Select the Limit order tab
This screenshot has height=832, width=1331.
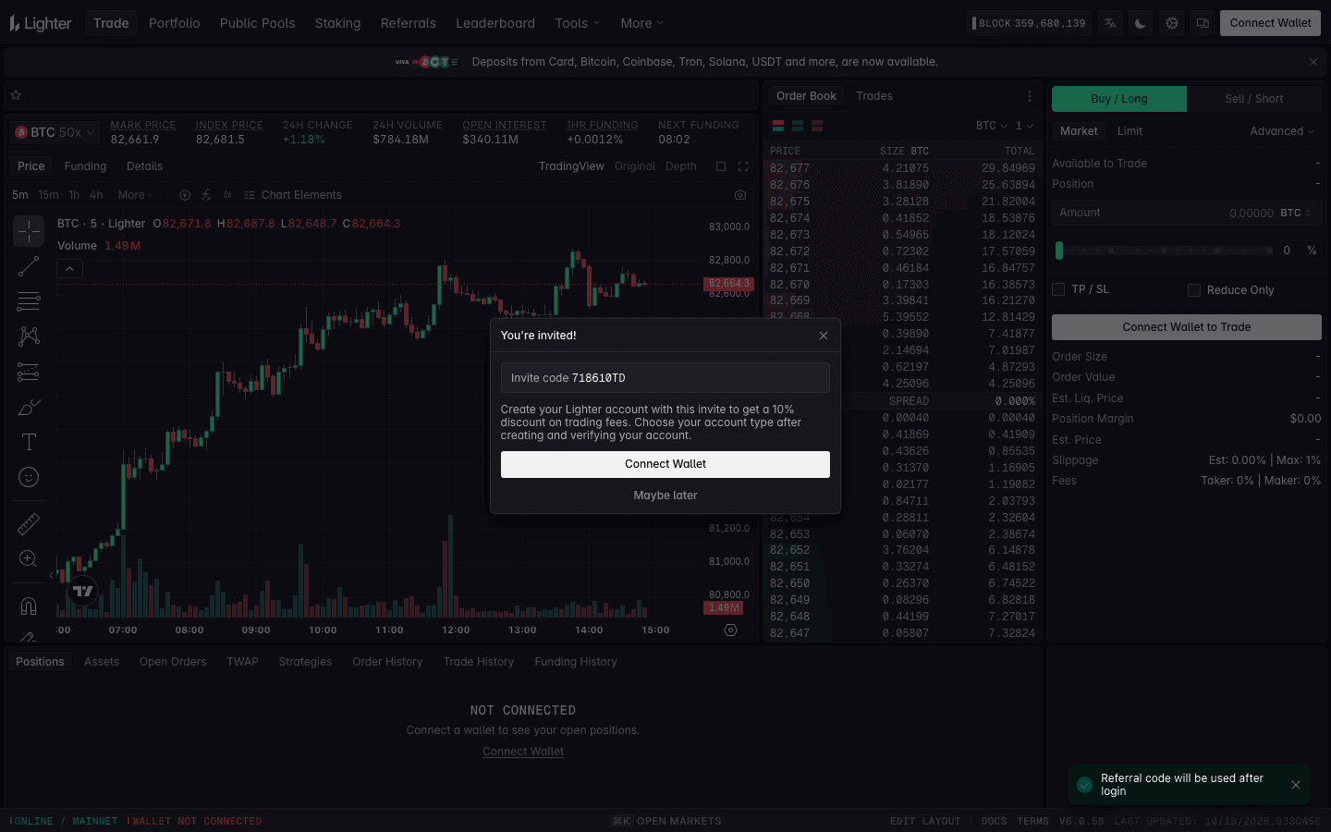point(1130,131)
